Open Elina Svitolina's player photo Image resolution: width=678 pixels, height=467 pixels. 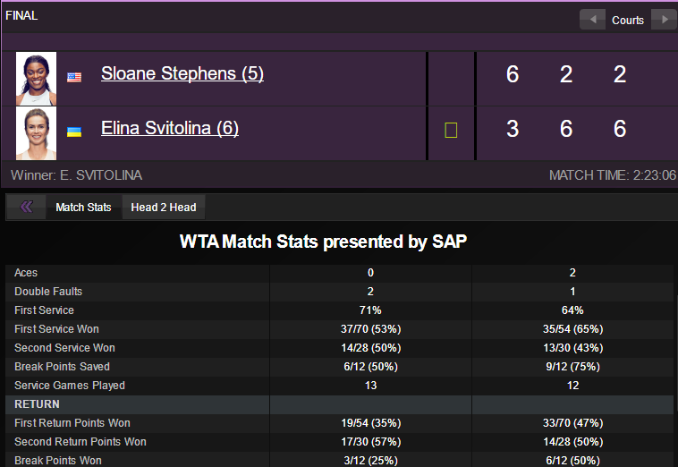[x=36, y=133]
